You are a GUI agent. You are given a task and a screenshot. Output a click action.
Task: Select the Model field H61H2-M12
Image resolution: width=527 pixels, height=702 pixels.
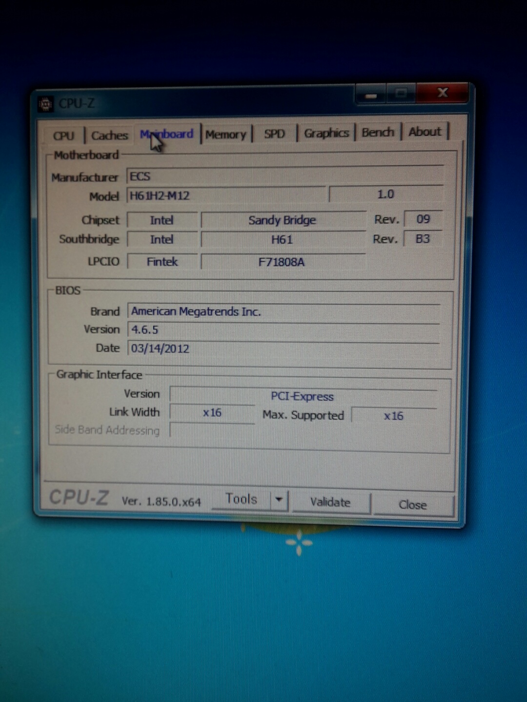(225, 195)
